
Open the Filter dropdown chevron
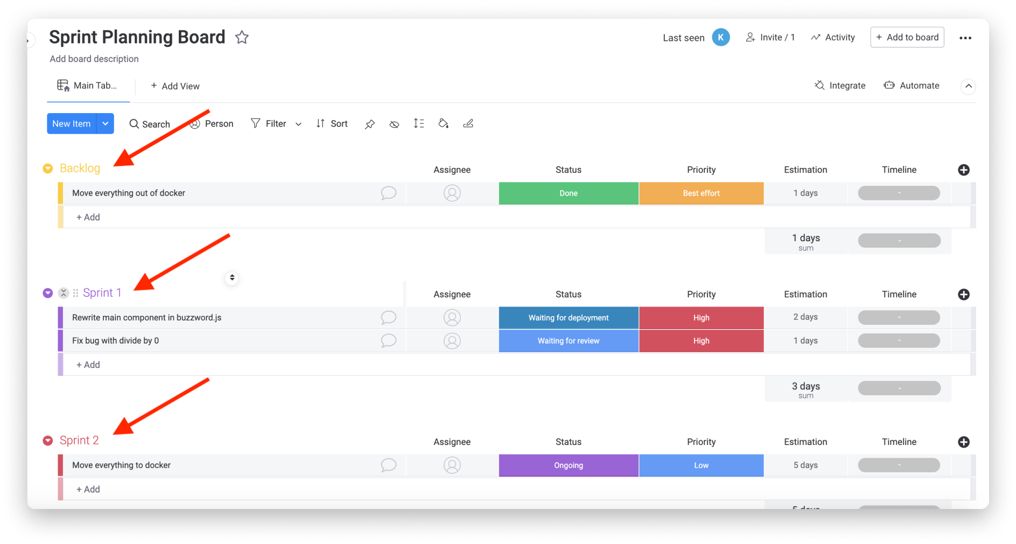point(298,124)
